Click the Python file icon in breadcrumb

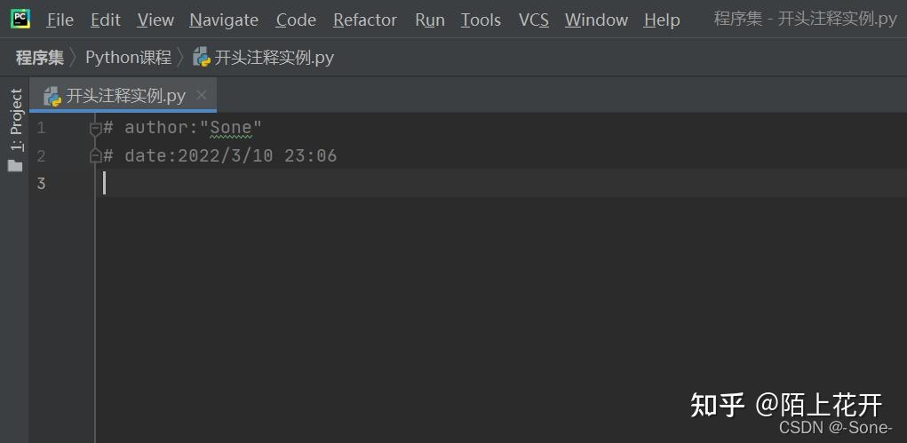click(x=202, y=57)
